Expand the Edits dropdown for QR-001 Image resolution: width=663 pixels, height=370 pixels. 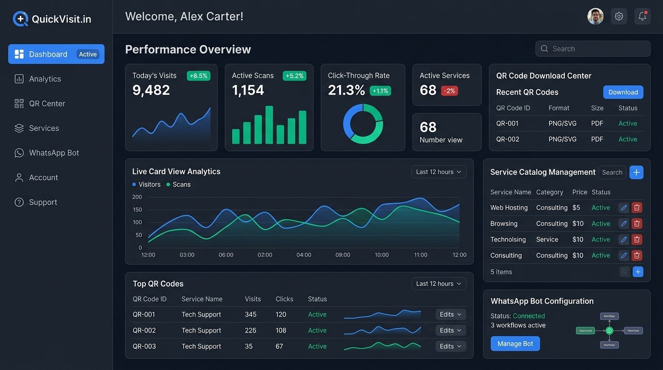click(x=451, y=315)
